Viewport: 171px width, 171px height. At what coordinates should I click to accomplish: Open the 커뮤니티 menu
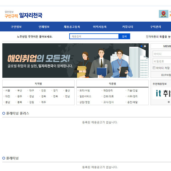coord(128,27)
